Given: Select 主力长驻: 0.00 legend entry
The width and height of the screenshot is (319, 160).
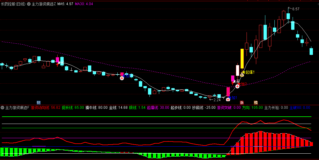Looking at the screenshot, I should coord(276,108).
